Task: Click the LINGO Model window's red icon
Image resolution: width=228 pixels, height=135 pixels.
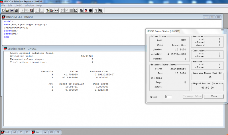Action: (x=4, y=17)
